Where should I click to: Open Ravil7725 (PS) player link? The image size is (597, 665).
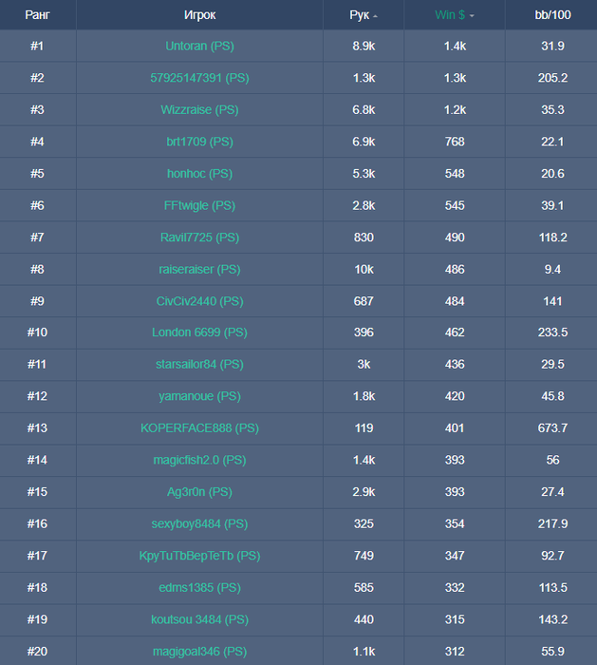[199, 237]
